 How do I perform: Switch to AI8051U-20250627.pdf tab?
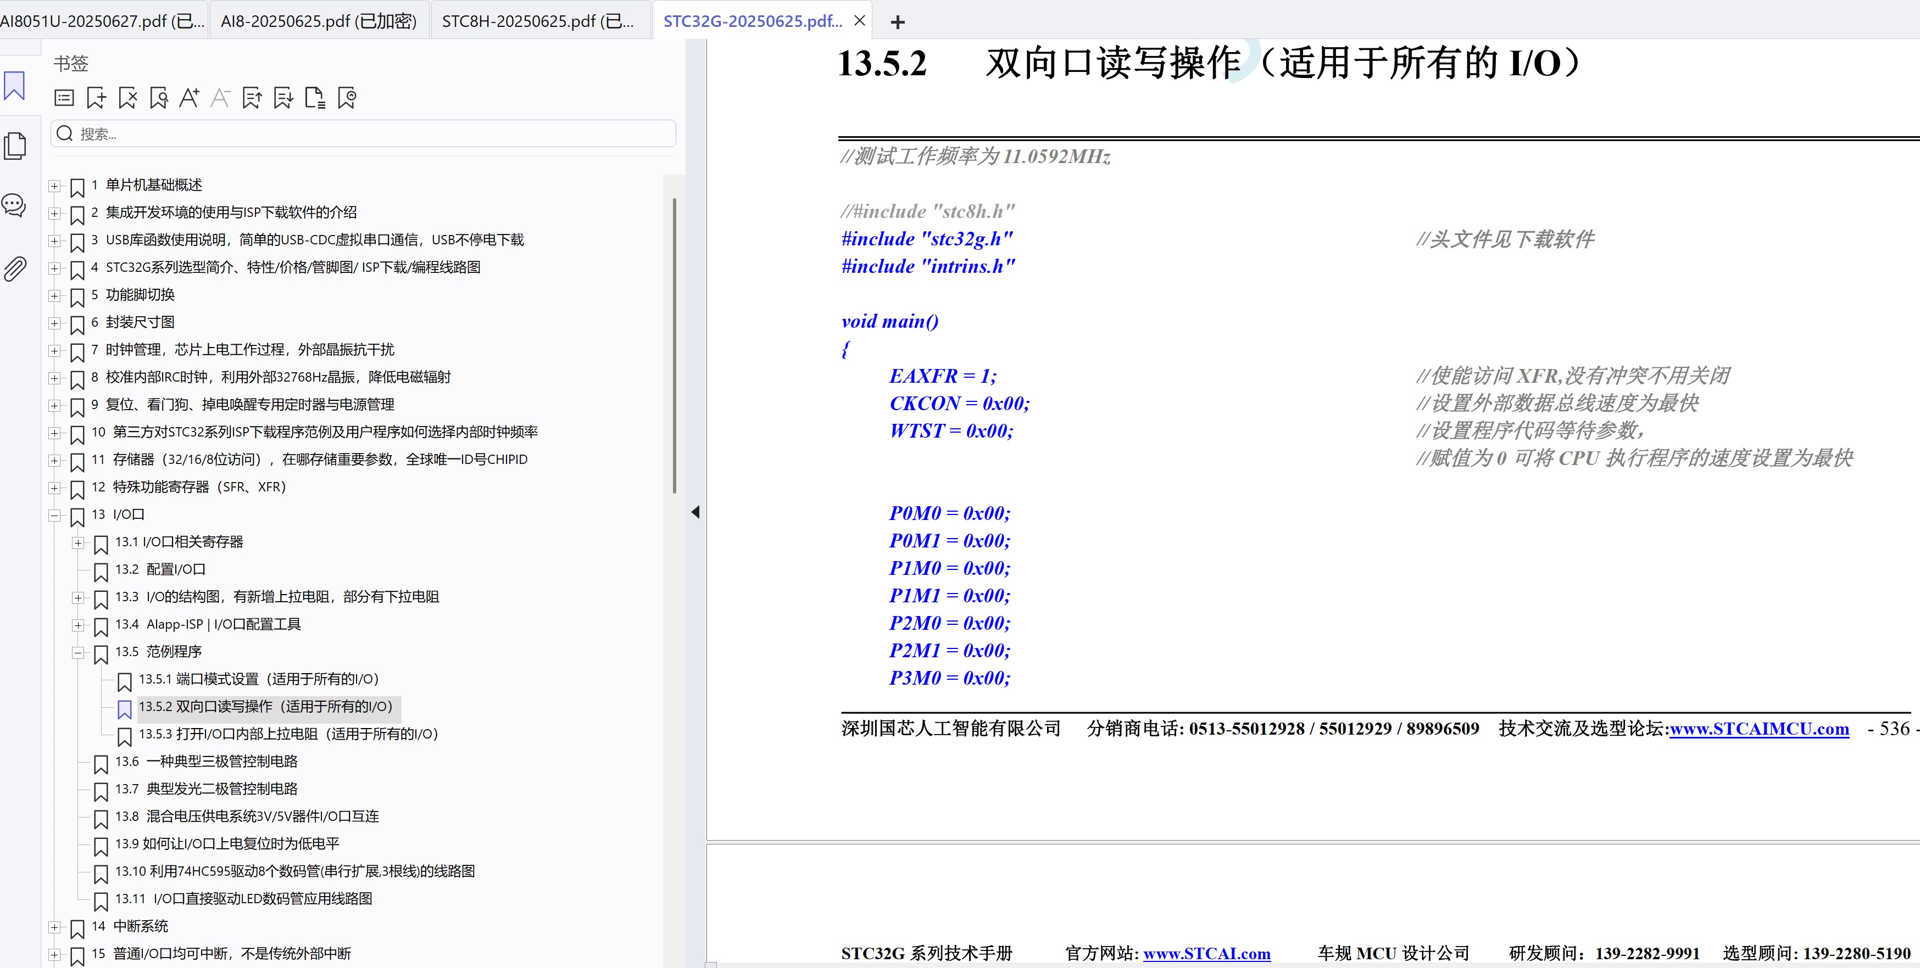[102, 21]
